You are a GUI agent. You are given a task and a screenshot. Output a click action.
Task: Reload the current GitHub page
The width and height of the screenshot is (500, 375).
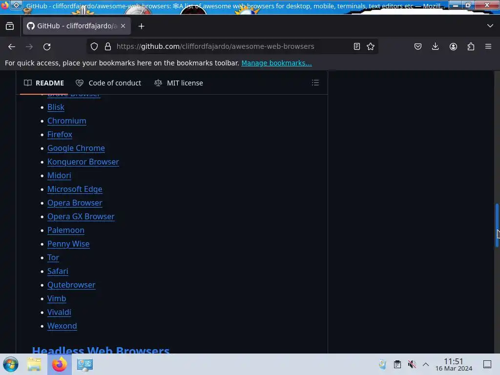click(x=47, y=46)
